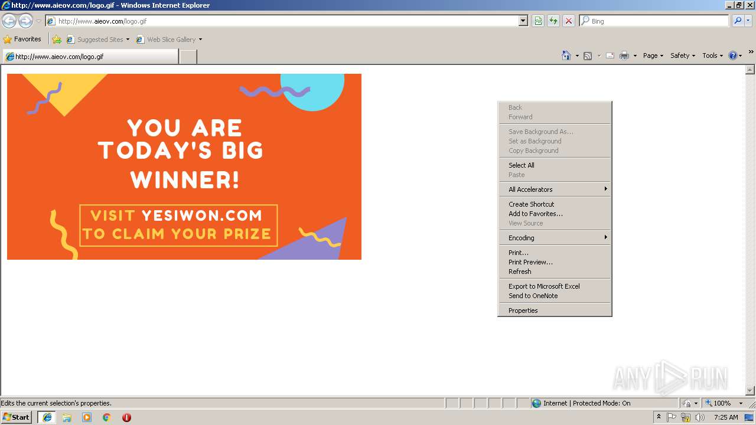Viewport: 756px width, 425px height.
Task: Open the Help question mark icon
Action: point(733,55)
